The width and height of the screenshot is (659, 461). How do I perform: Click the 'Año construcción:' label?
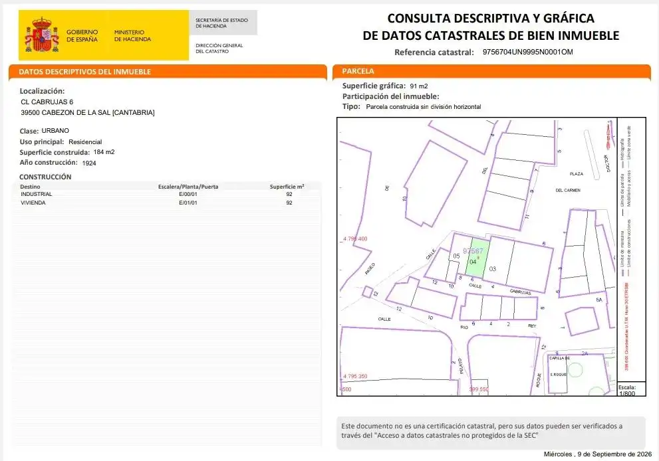(x=49, y=163)
